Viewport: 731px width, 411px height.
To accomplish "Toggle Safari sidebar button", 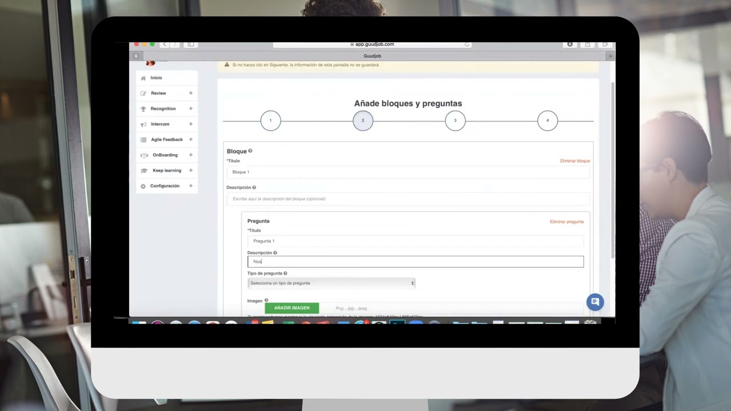I will [x=191, y=44].
